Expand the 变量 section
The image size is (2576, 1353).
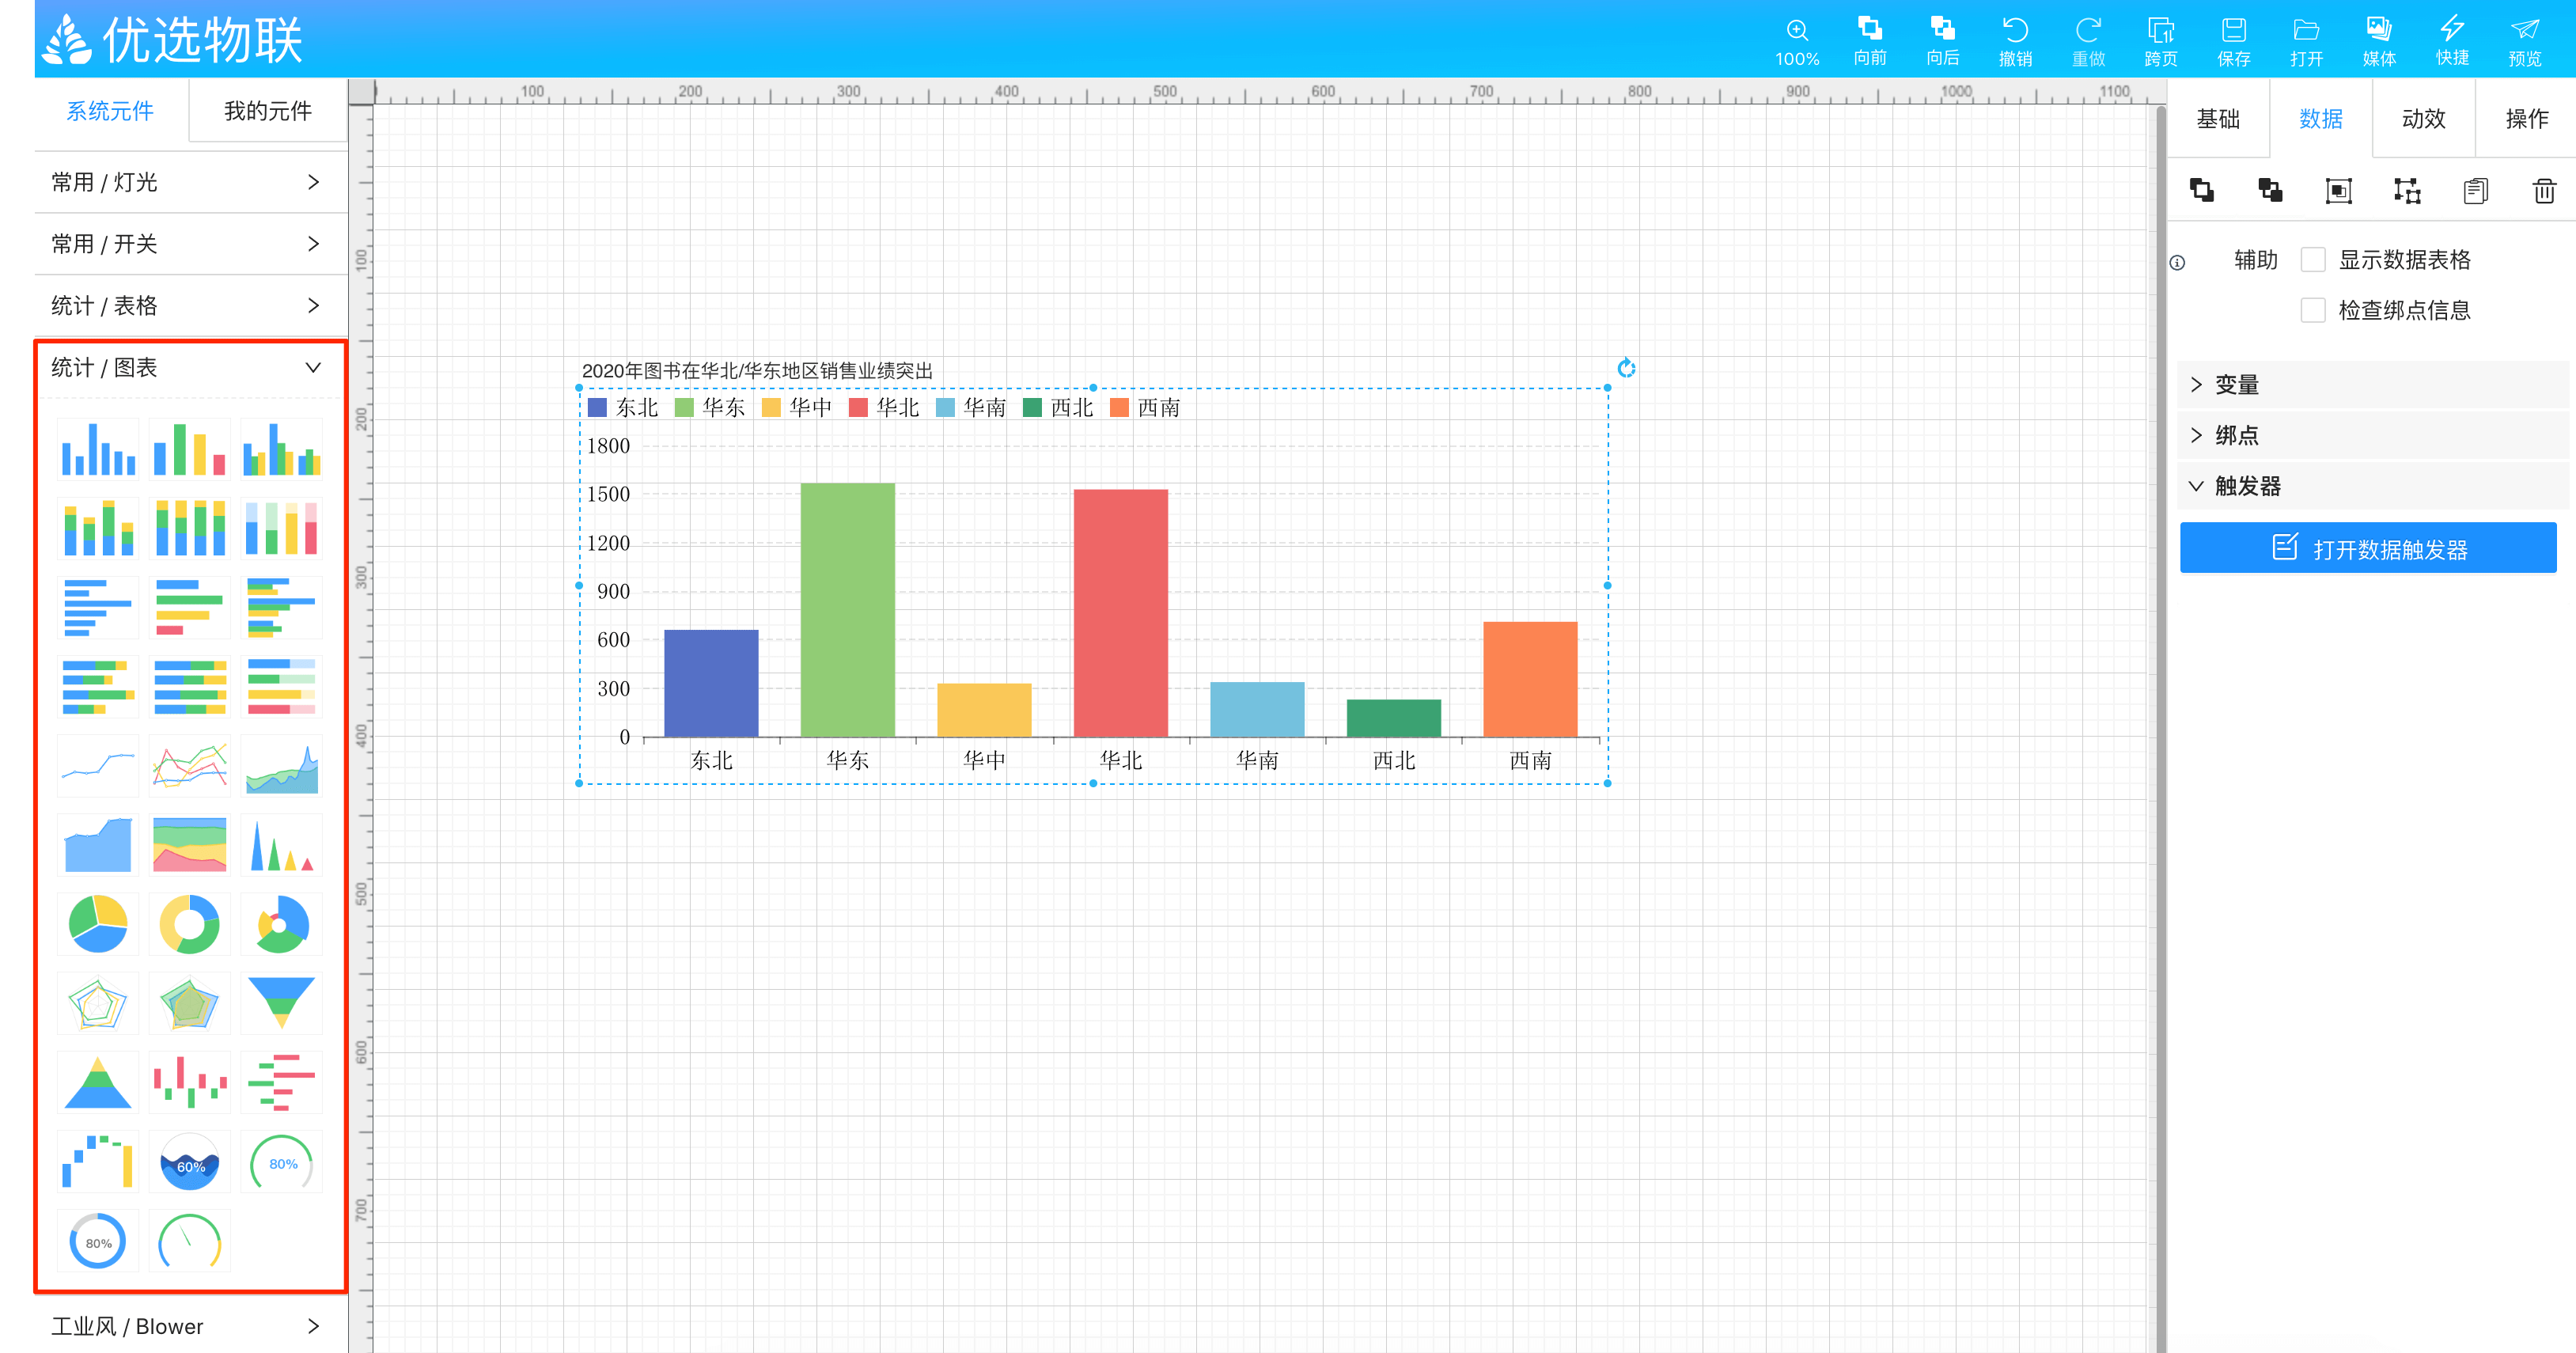pyautogui.click(x=2372, y=385)
